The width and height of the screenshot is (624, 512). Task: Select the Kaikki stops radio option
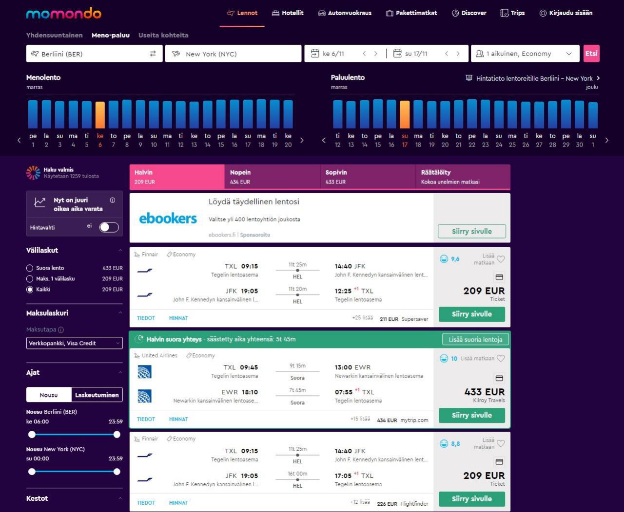[30, 290]
